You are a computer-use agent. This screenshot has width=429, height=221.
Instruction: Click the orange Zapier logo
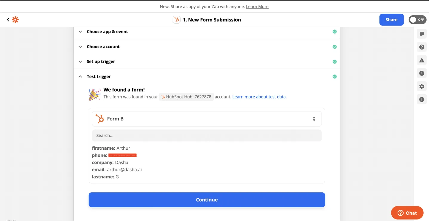[15, 20]
